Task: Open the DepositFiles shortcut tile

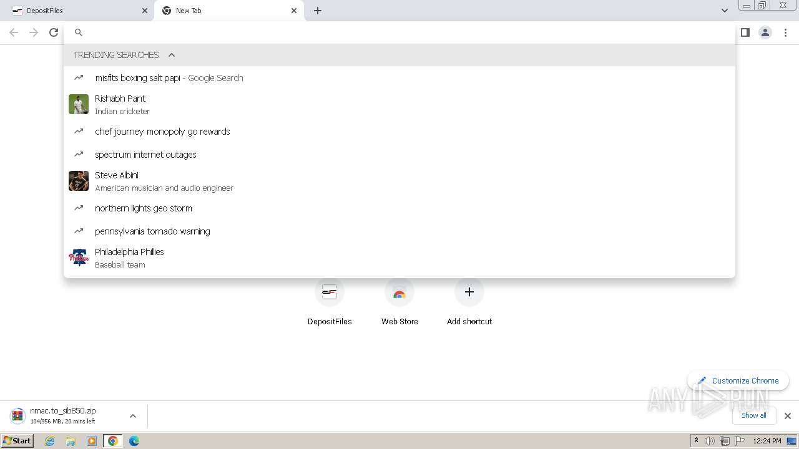Action: click(330, 302)
